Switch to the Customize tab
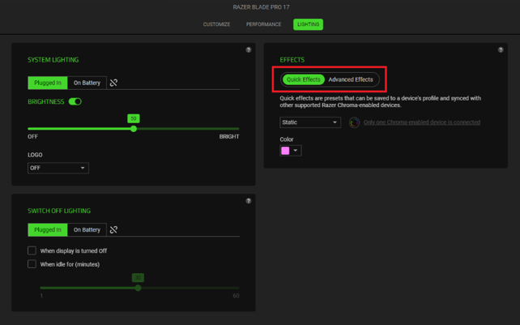 216,24
